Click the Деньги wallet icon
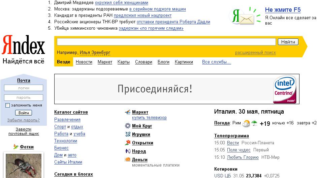 pyautogui.click(x=128, y=159)
